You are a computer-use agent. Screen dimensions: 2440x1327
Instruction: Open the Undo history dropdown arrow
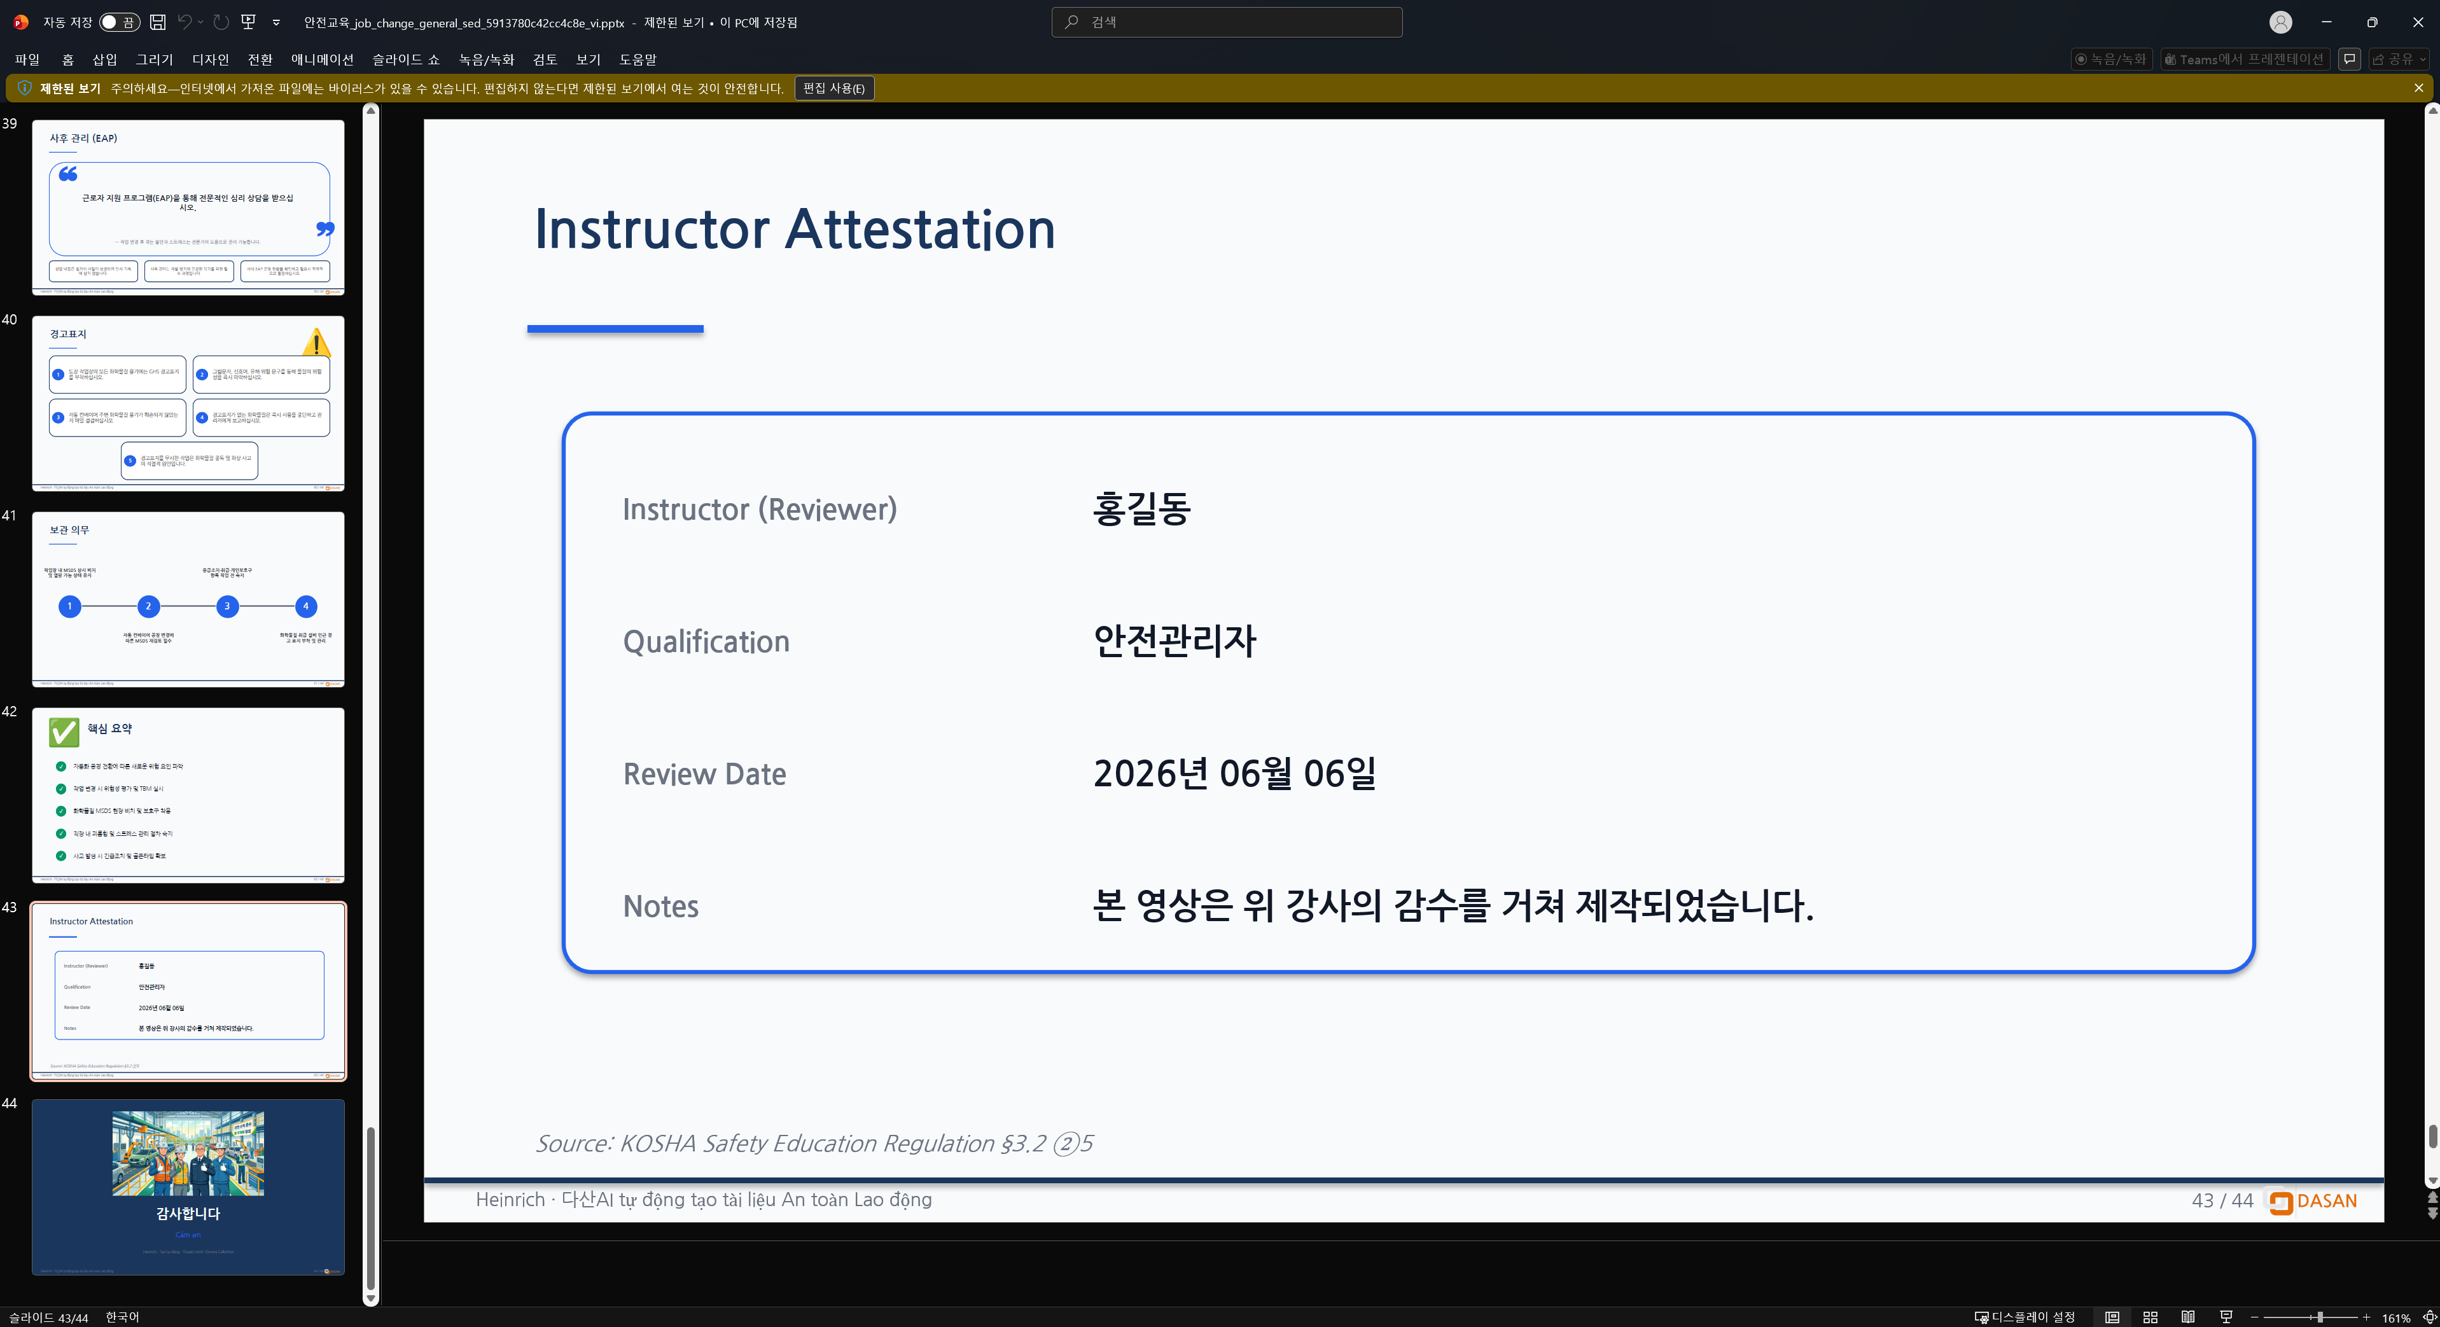point(201,22)
